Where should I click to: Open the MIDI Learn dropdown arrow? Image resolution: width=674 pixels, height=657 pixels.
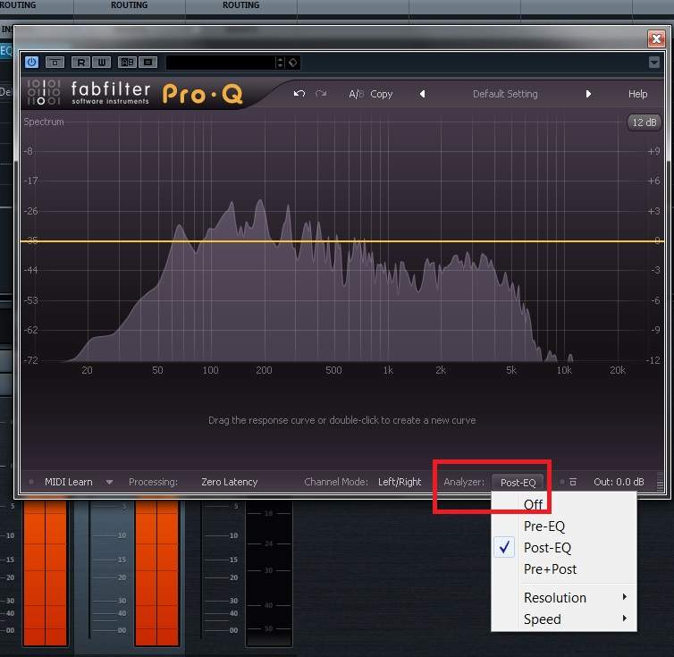point(109,483)
